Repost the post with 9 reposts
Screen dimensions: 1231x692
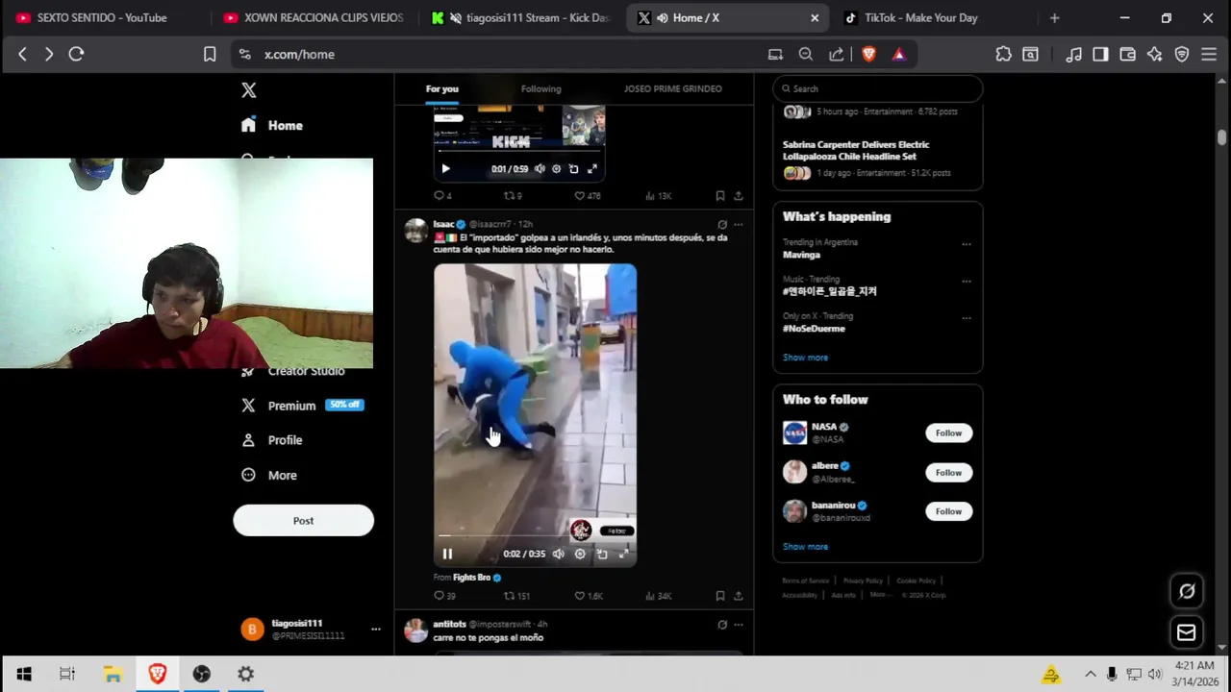click(513, 195)
